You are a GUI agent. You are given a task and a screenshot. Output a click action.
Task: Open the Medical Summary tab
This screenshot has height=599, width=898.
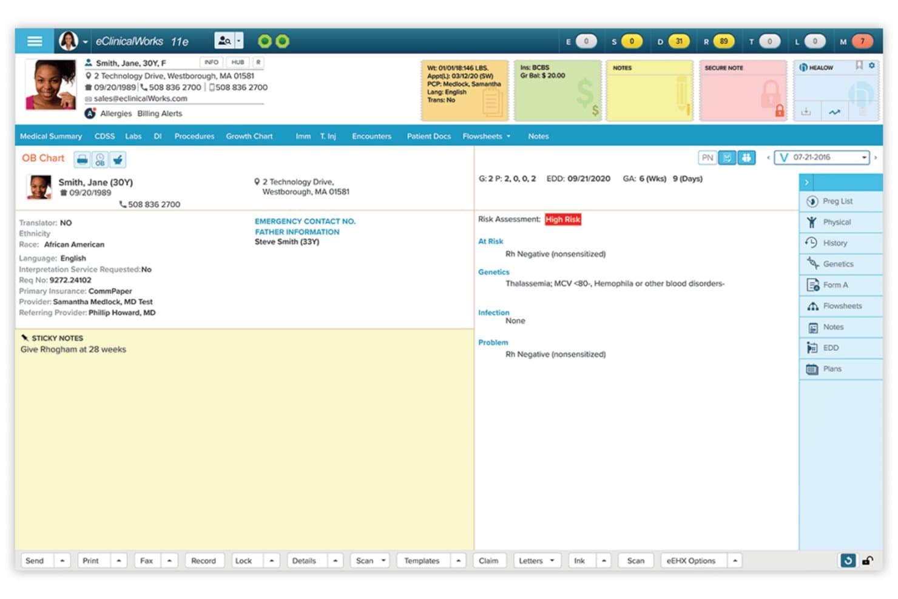(x=51, y=137)
